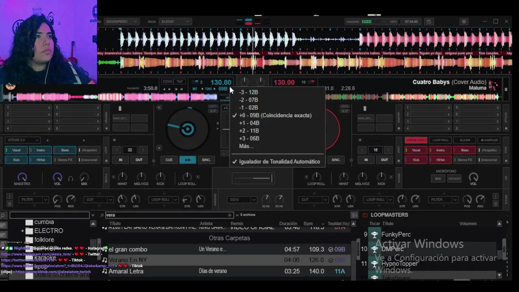Toggle the right deck Kick stem pad
Screen dimensions: 519x292
(416, 160)
